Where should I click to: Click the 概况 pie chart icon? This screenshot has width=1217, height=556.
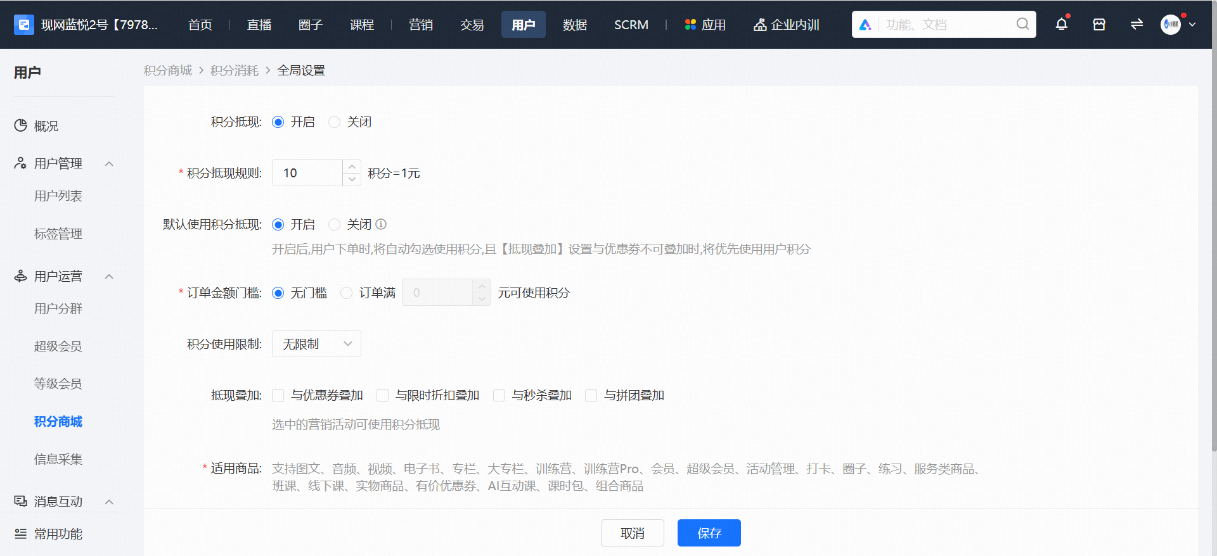21,125
